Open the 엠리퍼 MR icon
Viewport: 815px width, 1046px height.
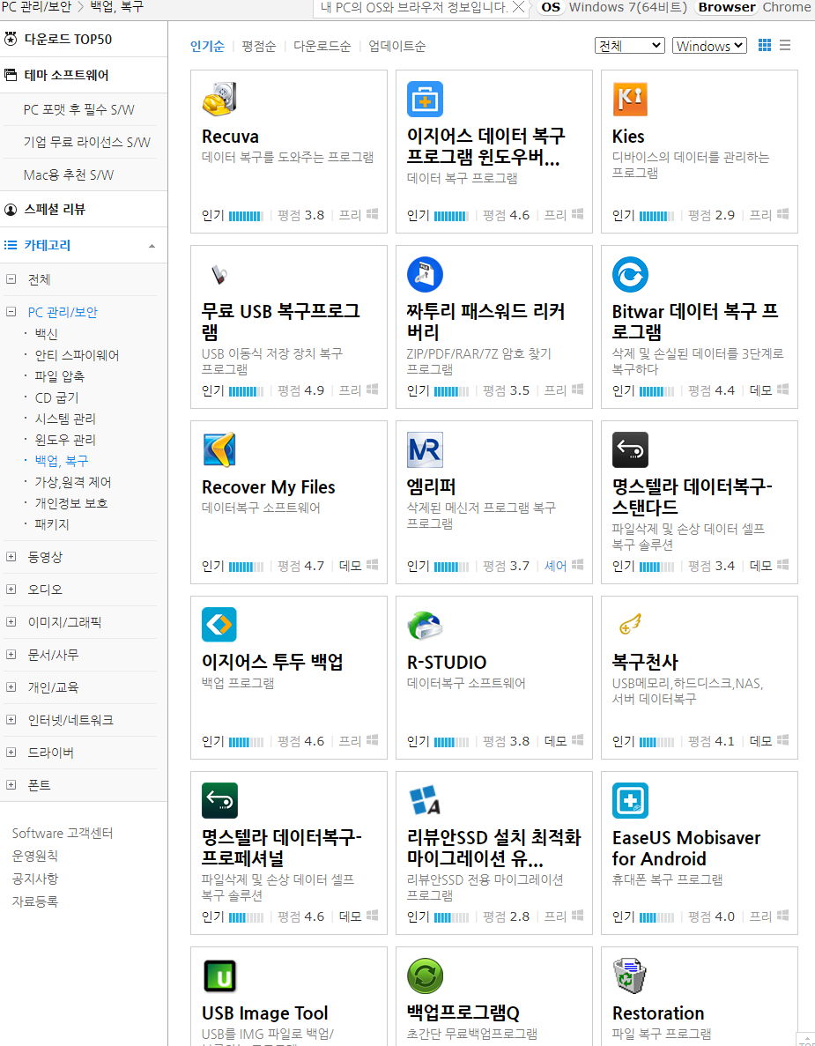[425, 449]
